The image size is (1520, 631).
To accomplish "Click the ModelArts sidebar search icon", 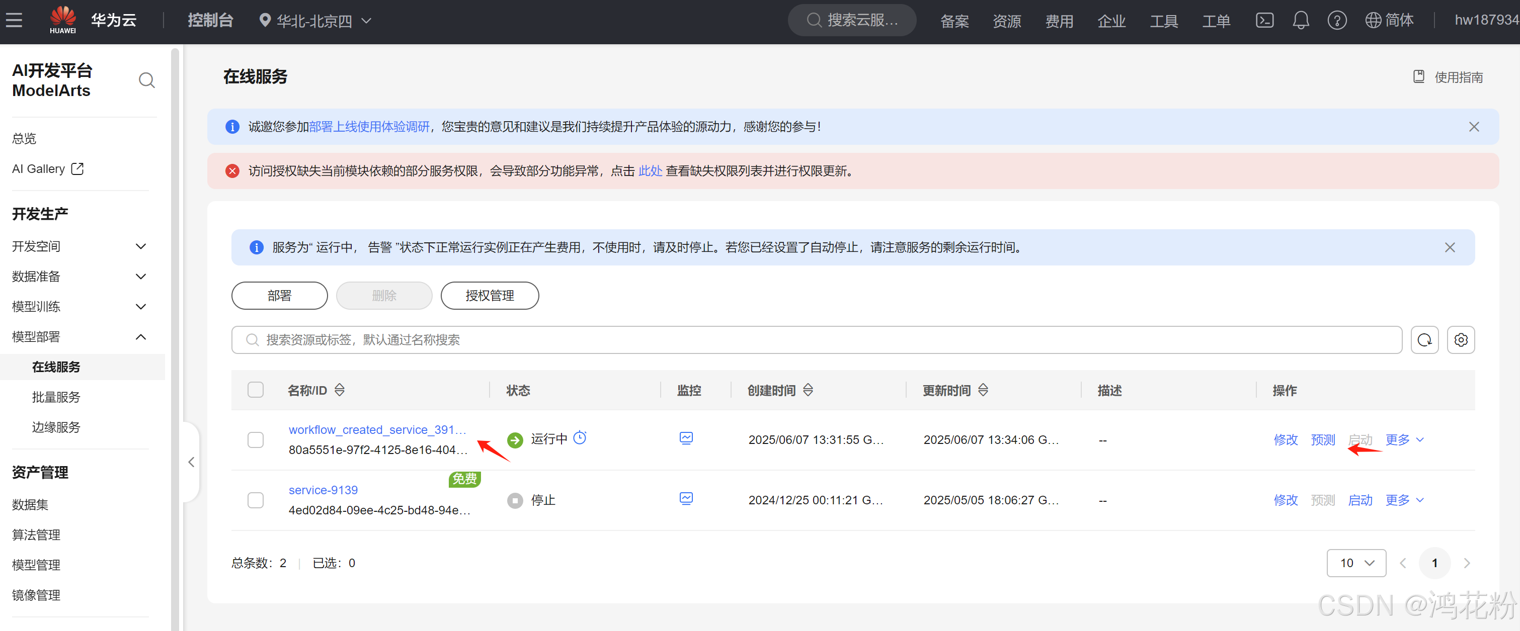I will (146, 80).
